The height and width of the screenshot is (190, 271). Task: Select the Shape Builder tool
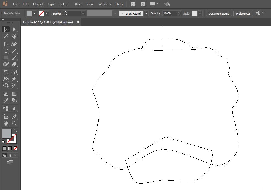pos(6,86)
